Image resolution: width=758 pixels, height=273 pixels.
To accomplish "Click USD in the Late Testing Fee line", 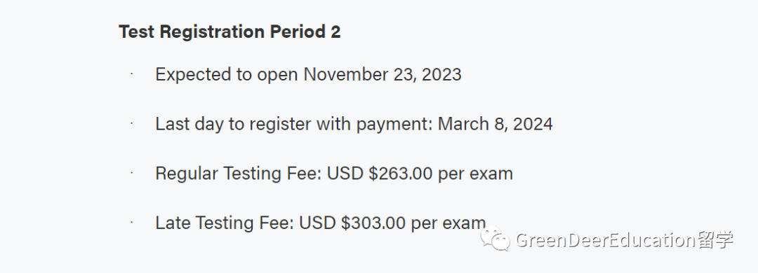I will click(318, 223).
